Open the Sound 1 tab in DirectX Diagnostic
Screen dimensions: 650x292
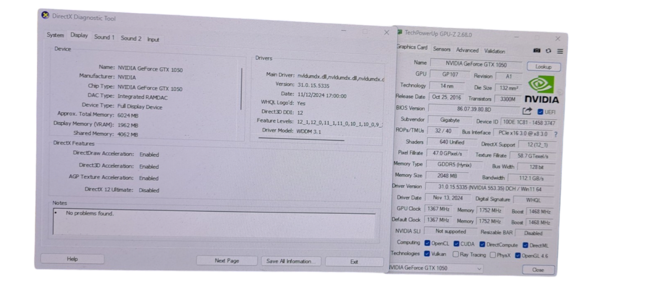click(x=104, y=37)
